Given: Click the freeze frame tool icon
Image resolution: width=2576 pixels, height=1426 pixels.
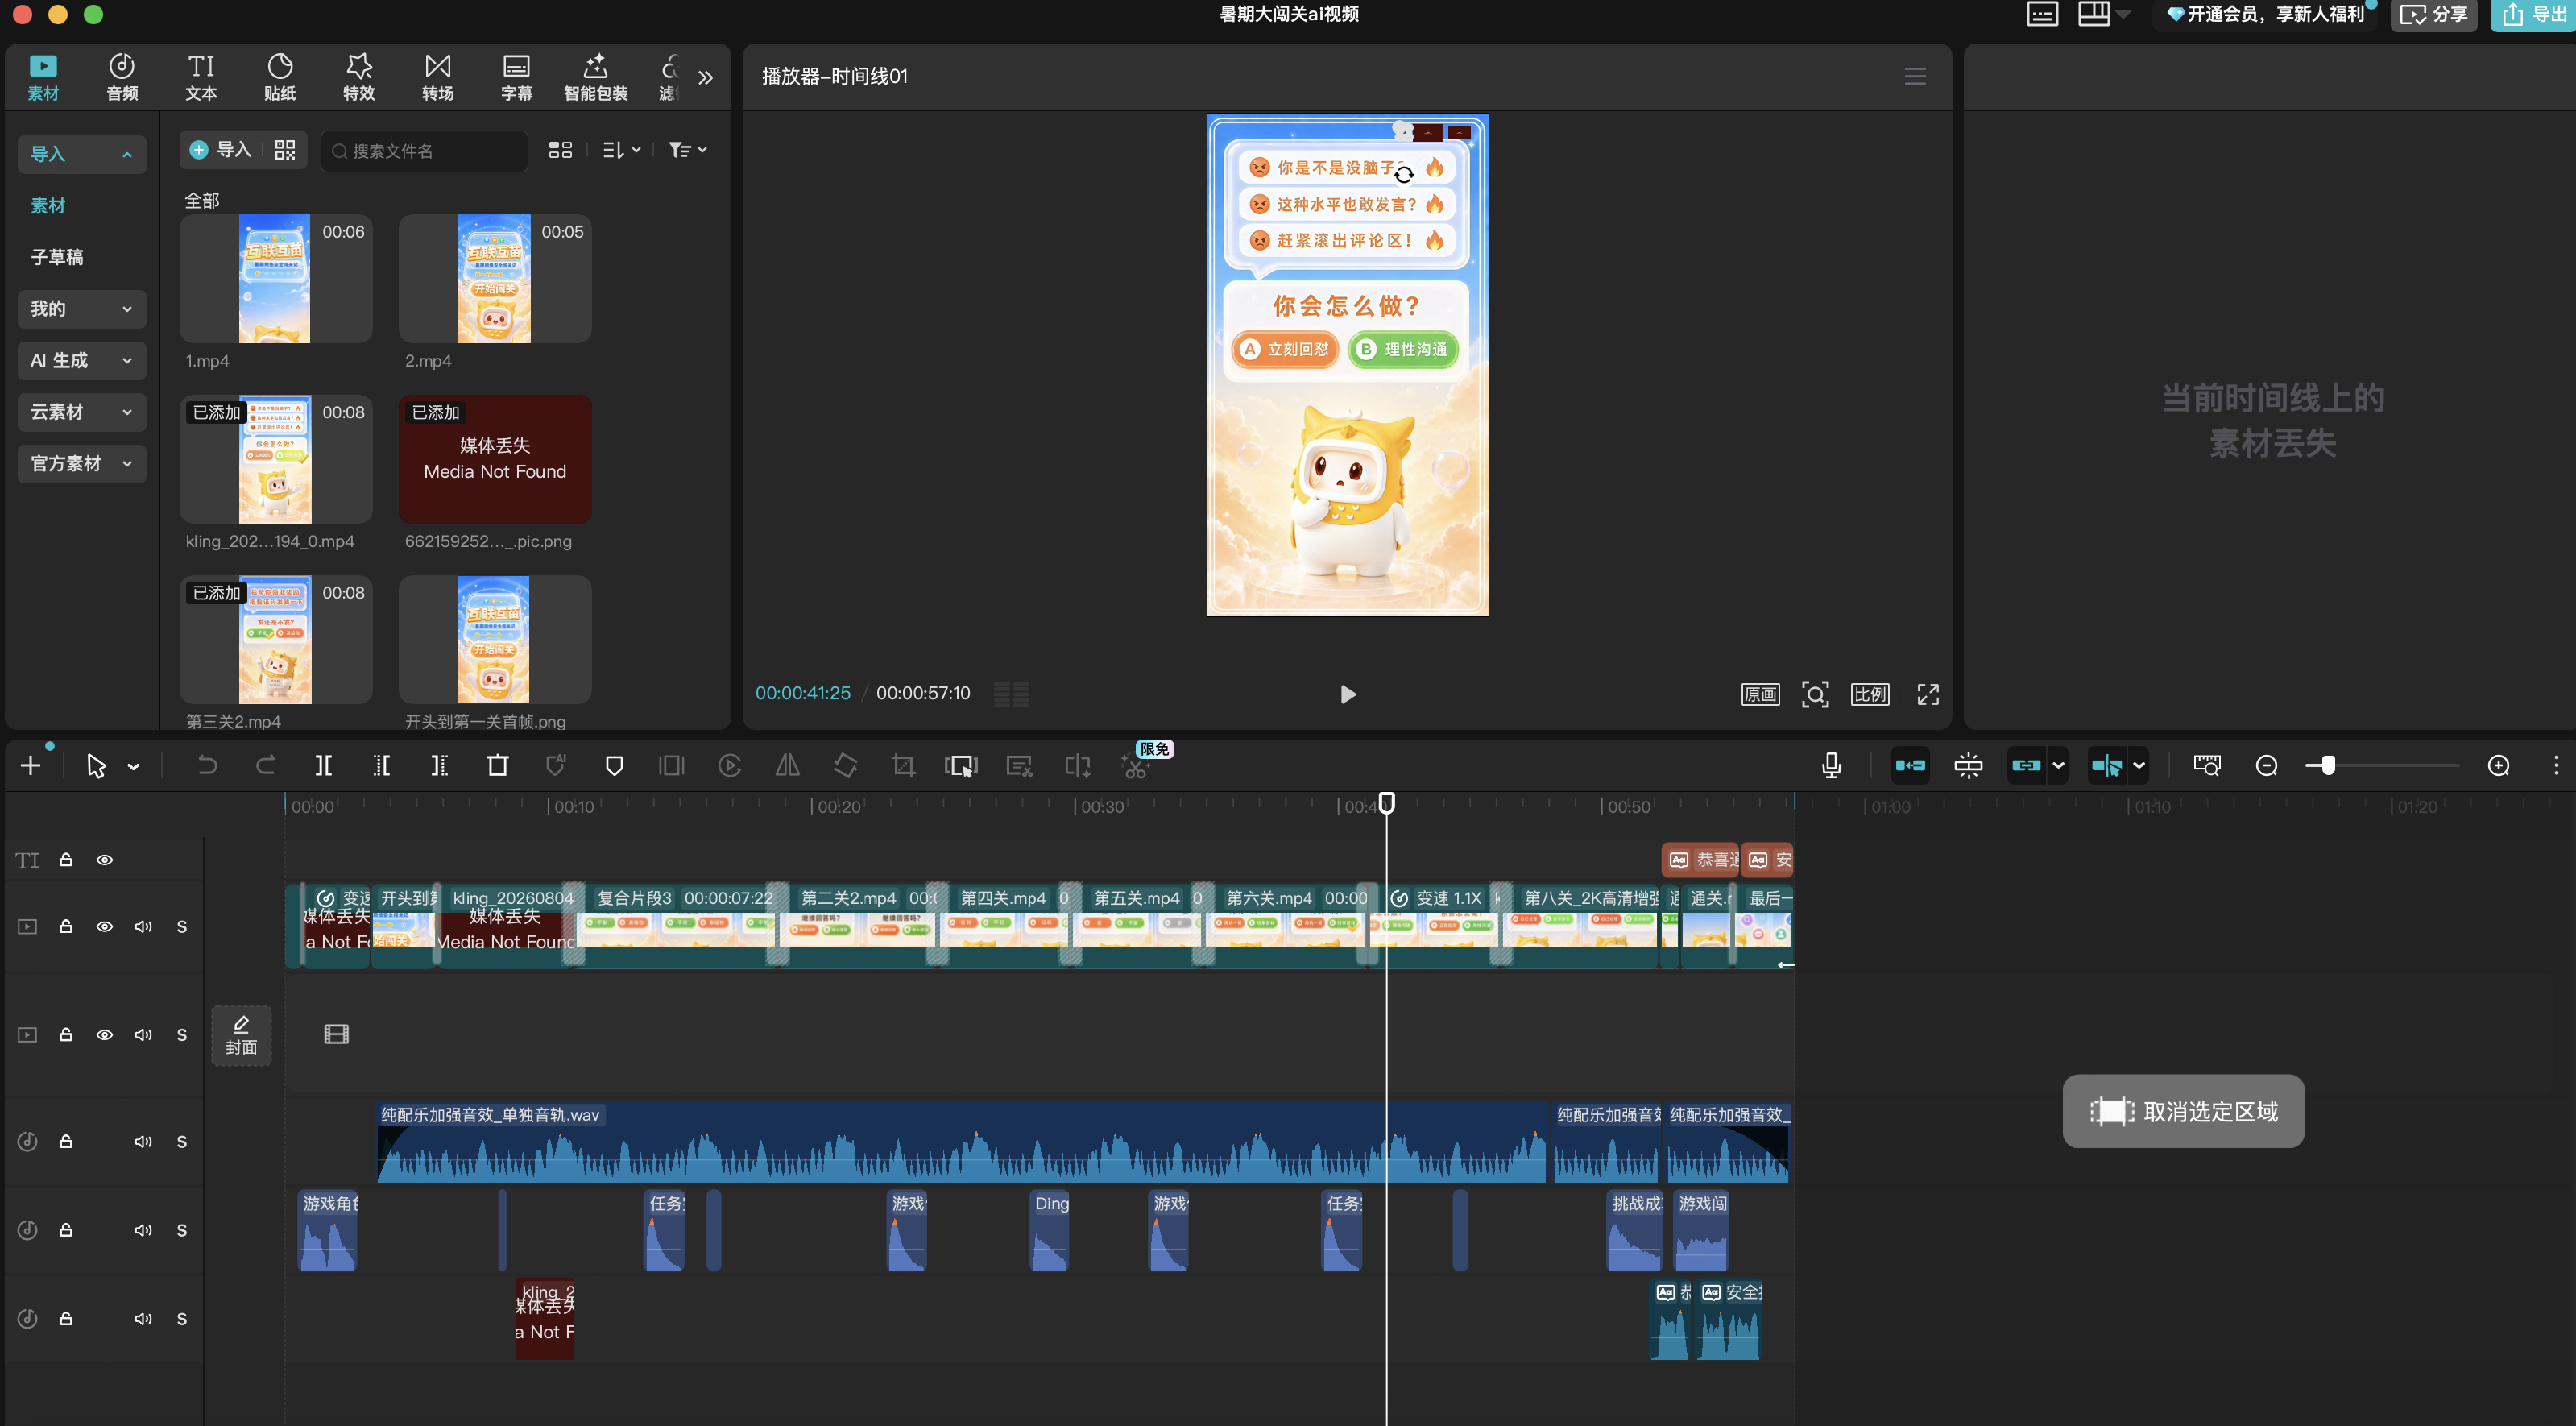Looking at the screenshot, I should tap(671, 765).
